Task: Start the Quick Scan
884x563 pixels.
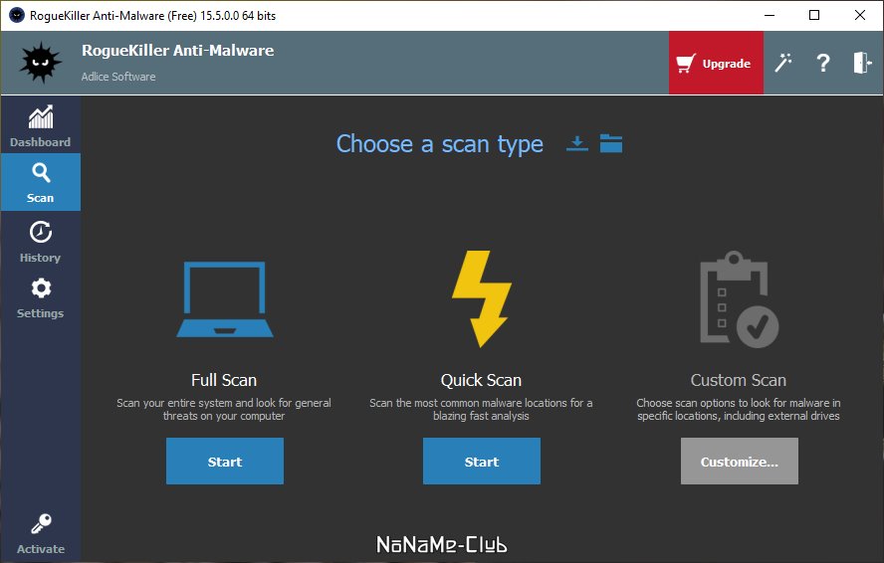Action: pyautogui.click(x=482, y=461)
